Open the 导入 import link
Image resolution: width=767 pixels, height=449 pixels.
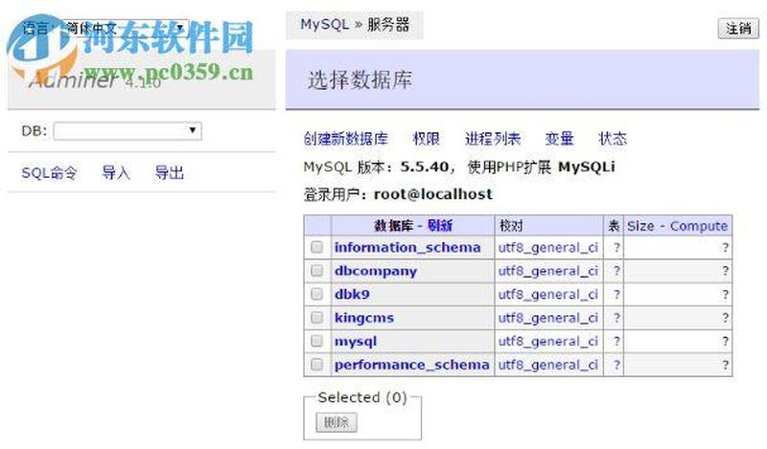(x=116, y=173)
